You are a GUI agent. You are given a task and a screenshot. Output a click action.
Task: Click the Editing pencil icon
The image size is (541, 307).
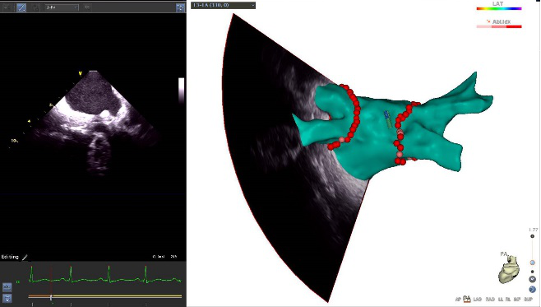tap(25, 257)
